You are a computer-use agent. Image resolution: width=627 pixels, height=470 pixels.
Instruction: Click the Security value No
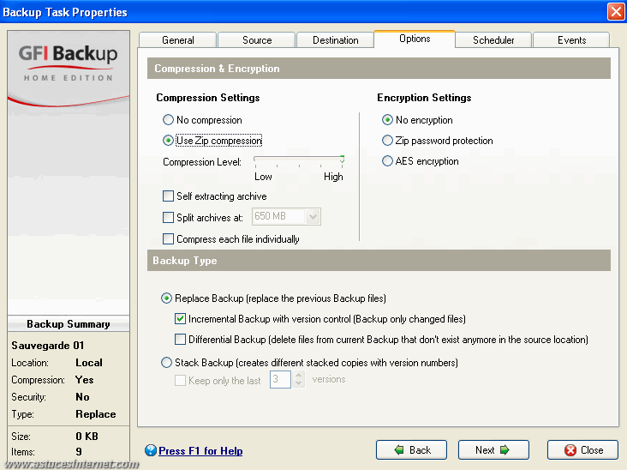(82, 397)
